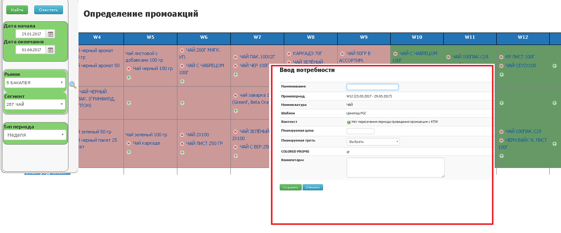Screen dimensions: 561x233
Task: Open the ЧАЙ ЛИСТ 250 ГР link
Action: (205, 144)
